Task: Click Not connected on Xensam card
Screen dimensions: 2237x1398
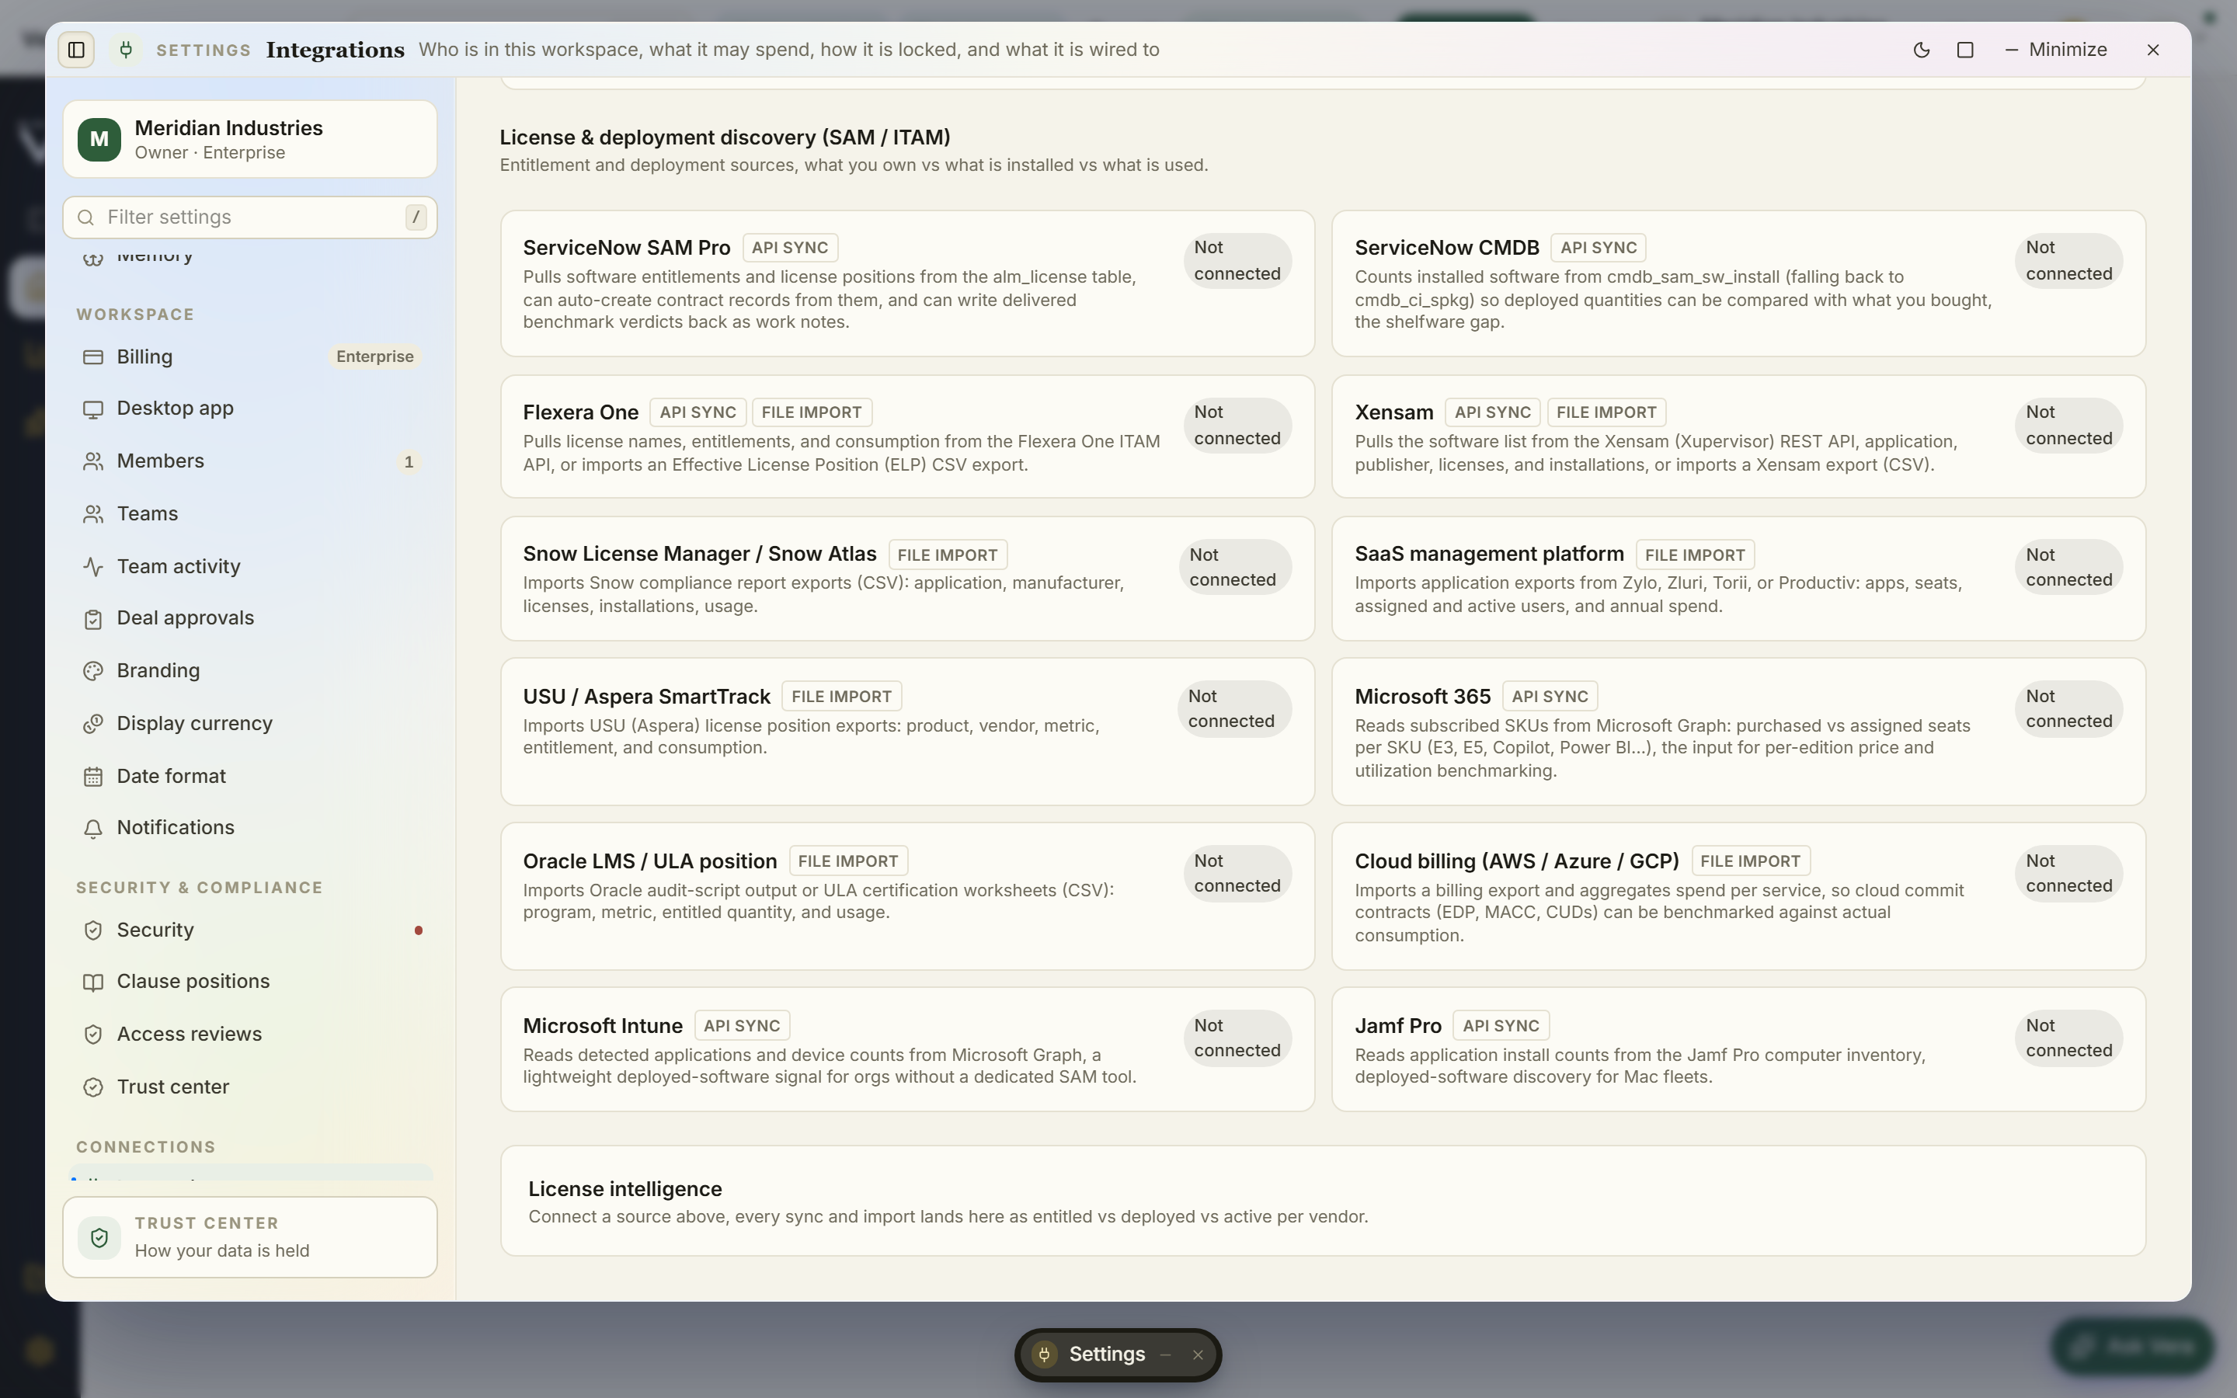Action: (2068, 426)
